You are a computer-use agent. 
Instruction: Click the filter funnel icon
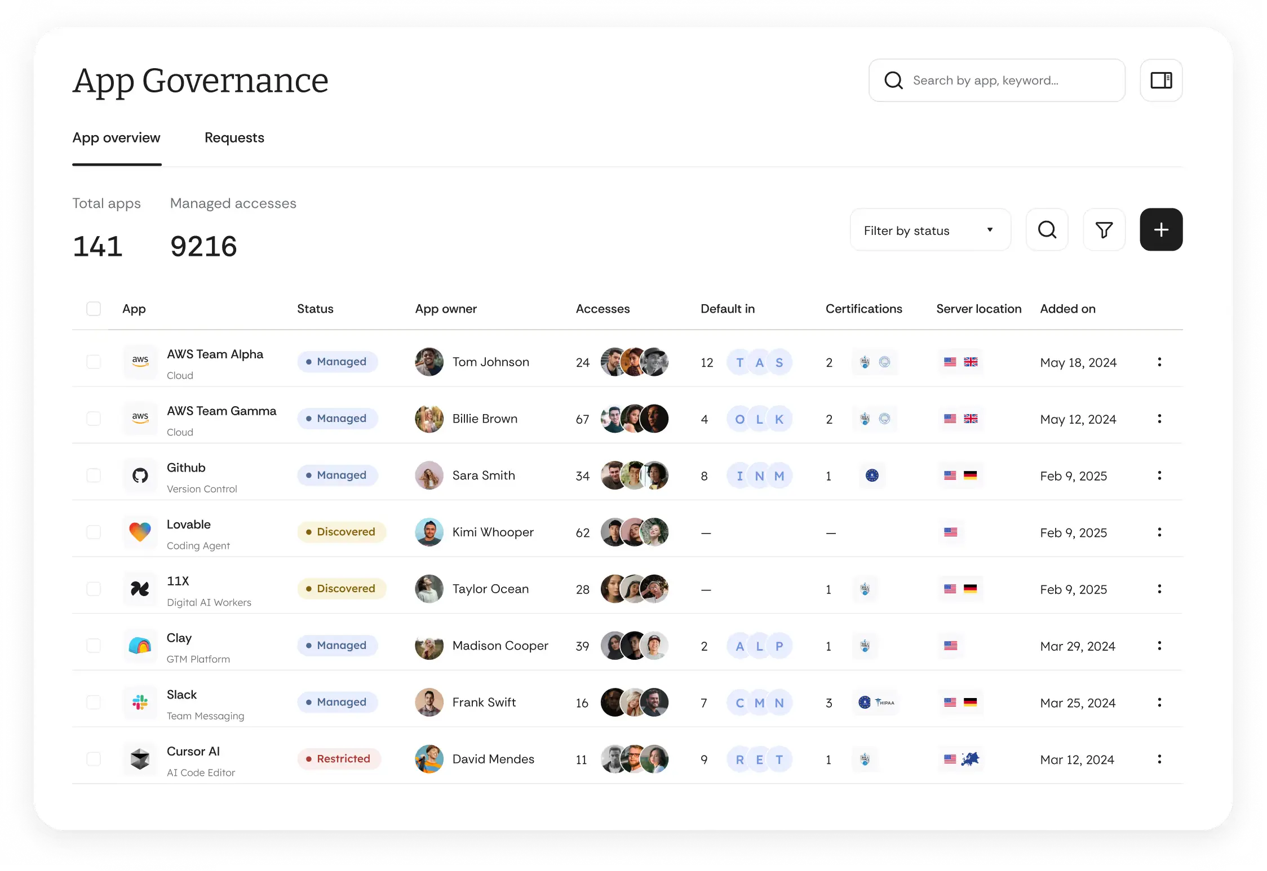coord(1104,229)
